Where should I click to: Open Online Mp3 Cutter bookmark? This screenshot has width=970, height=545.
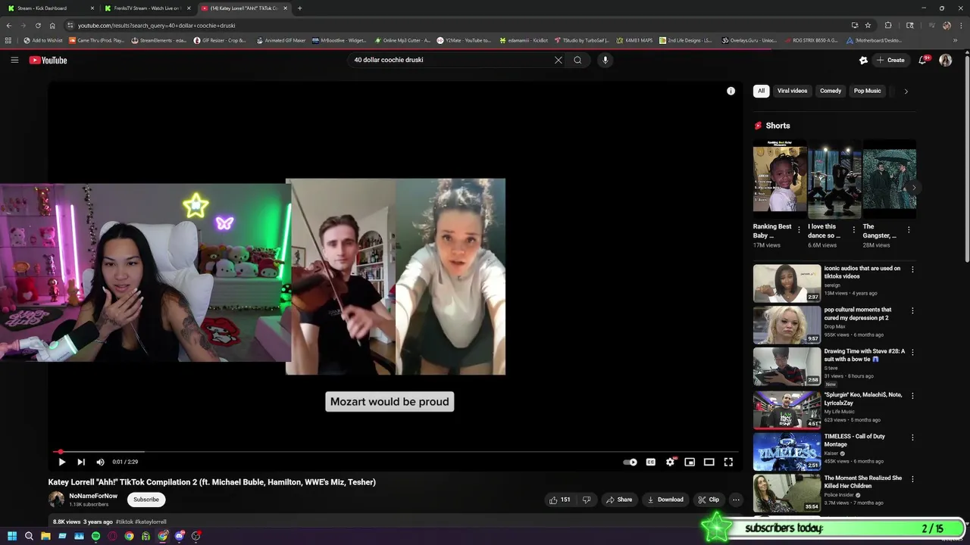(402, 40)
